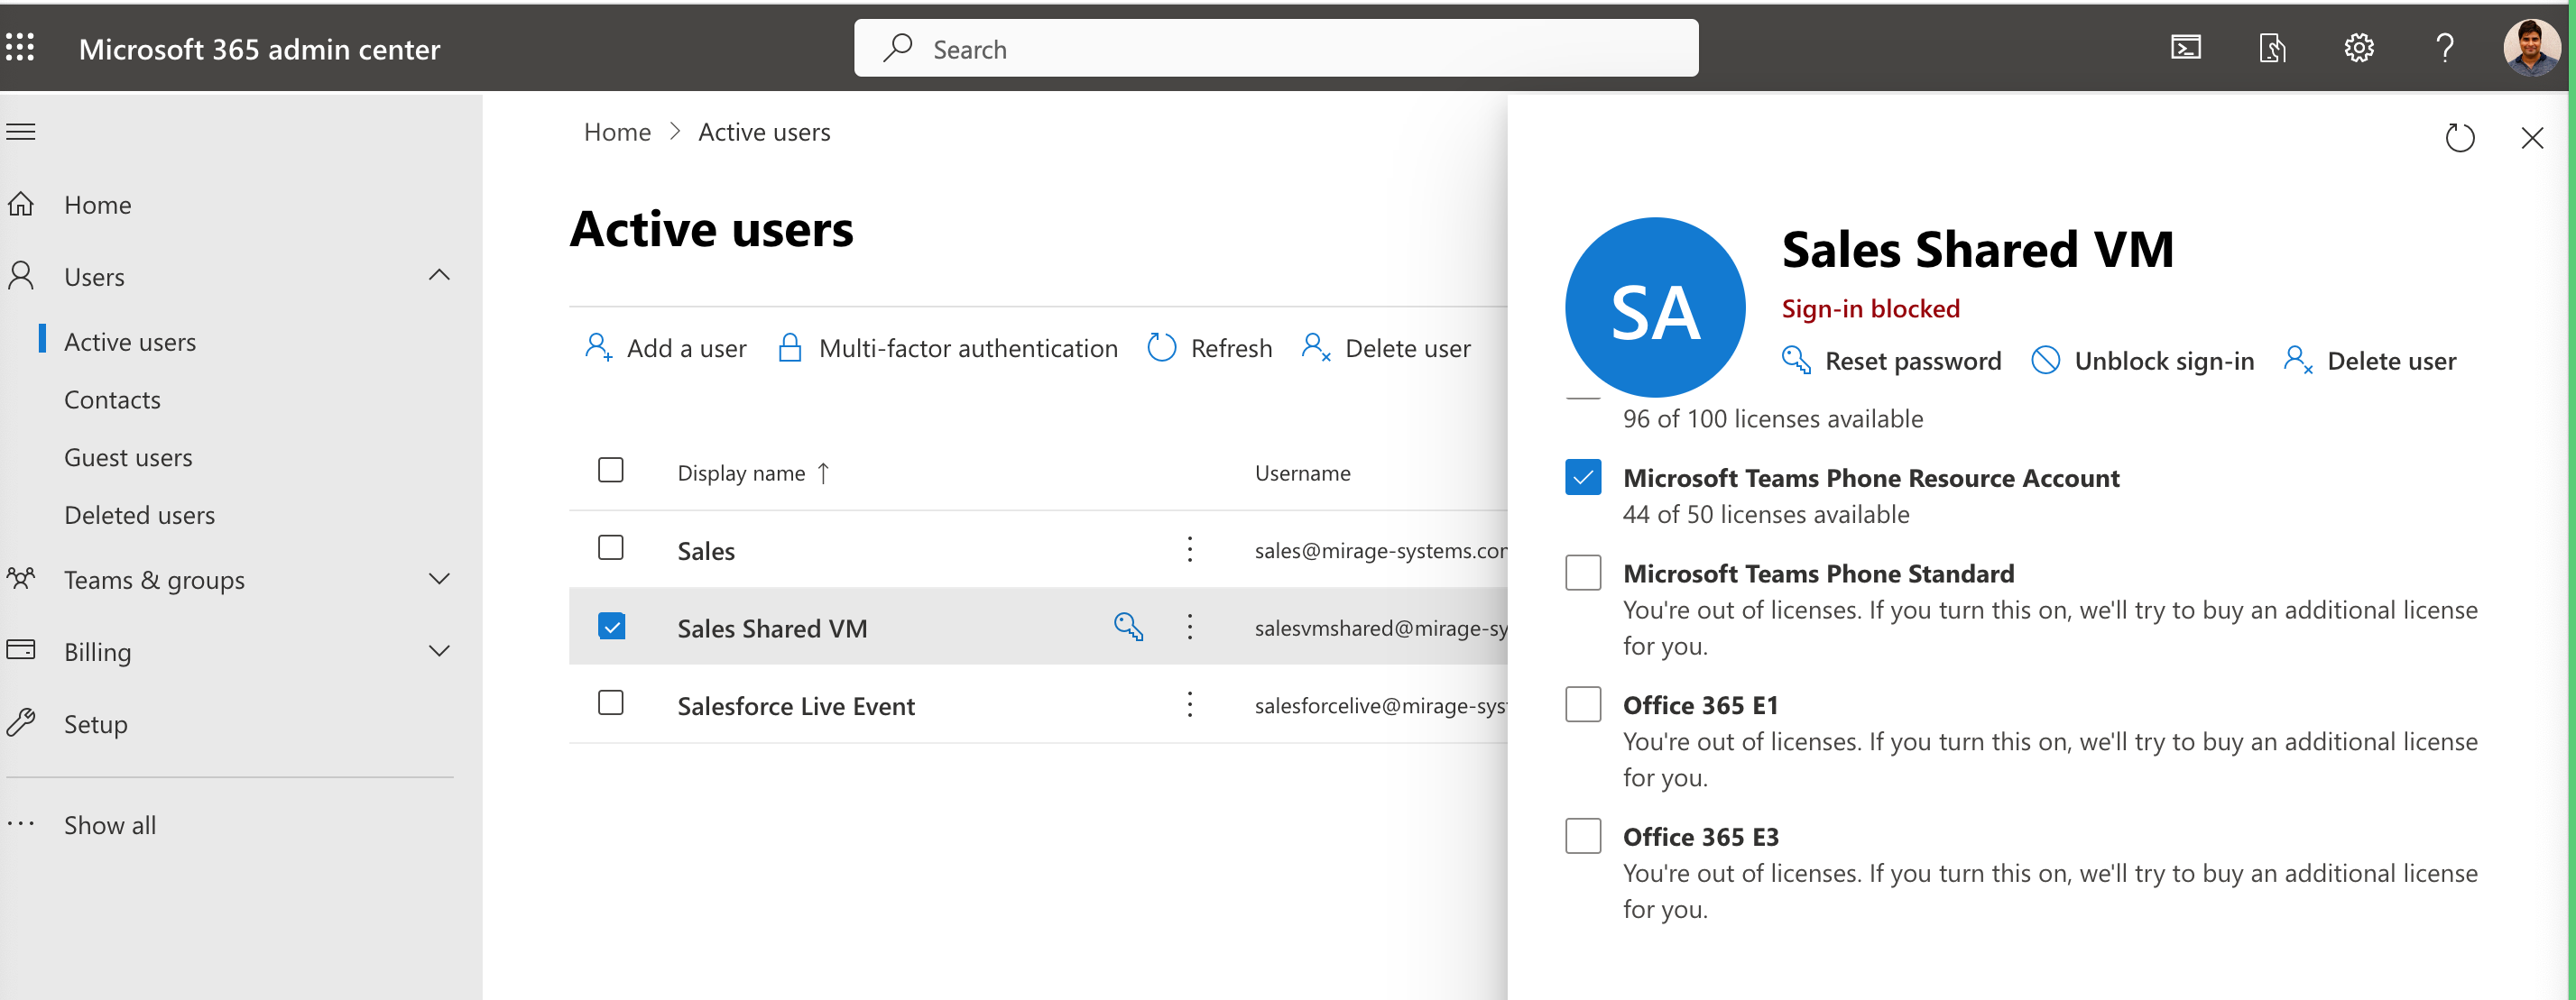This screenshot has width=2576, height=1000.
Task: Go to Guest users in sidebar
Action: pyautogui.click(x=128, y=457)
